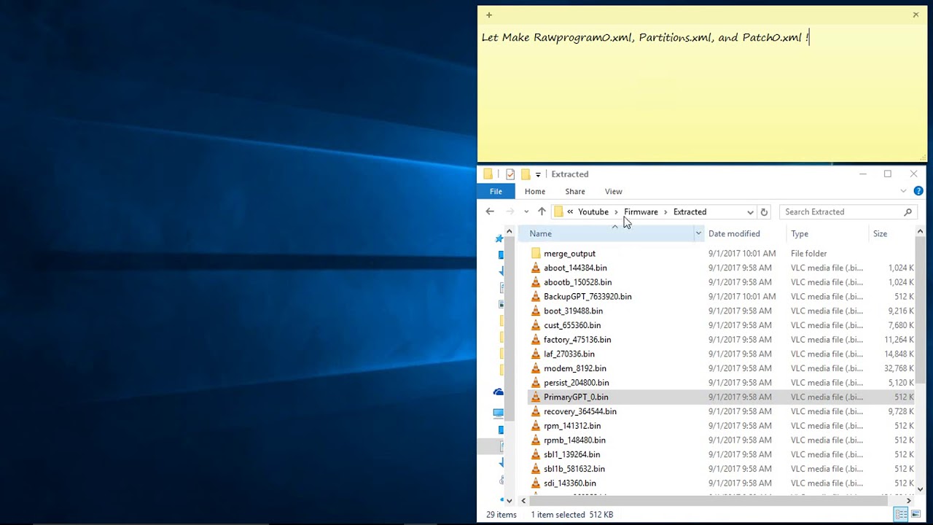Screen dimensions: 933x525
Task: Select modem_8192.bin file icon
Action: coord(536,368)
